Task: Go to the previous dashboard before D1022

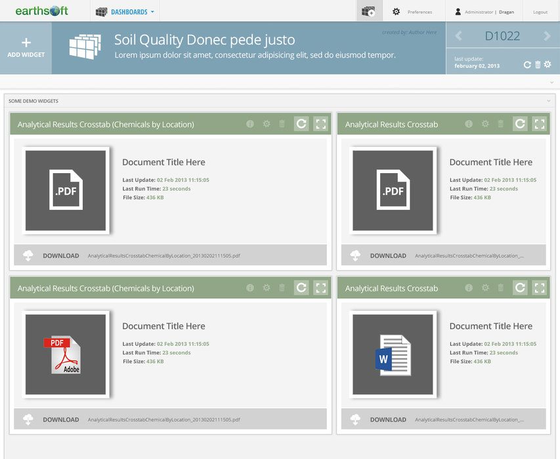Action: (458, 36)
